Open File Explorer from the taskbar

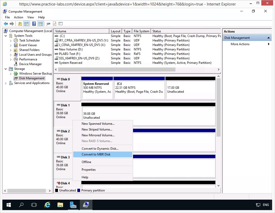60,205
